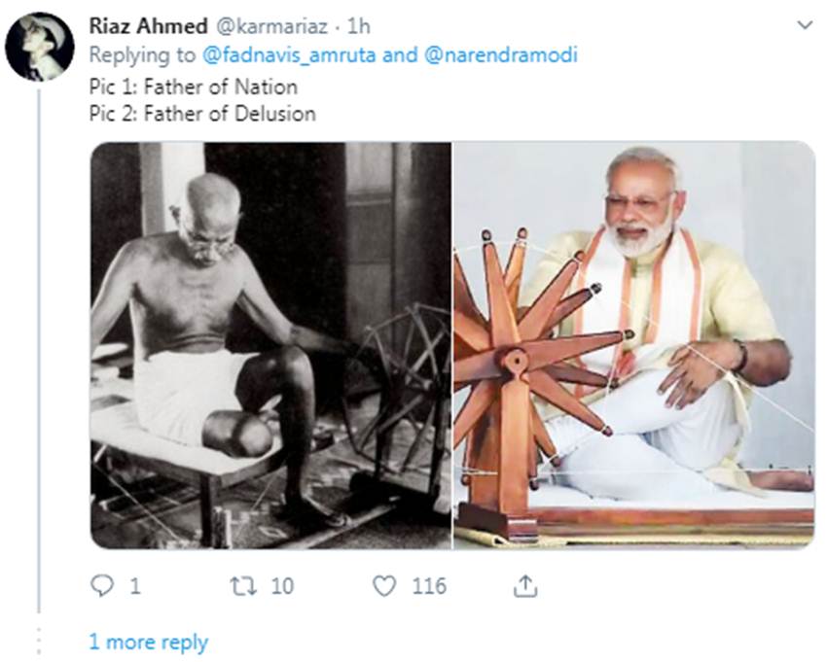The height and width of the screenshot is (662, 827).
Task: Open the right color spinning wheel photo
Action: point(634,345)
